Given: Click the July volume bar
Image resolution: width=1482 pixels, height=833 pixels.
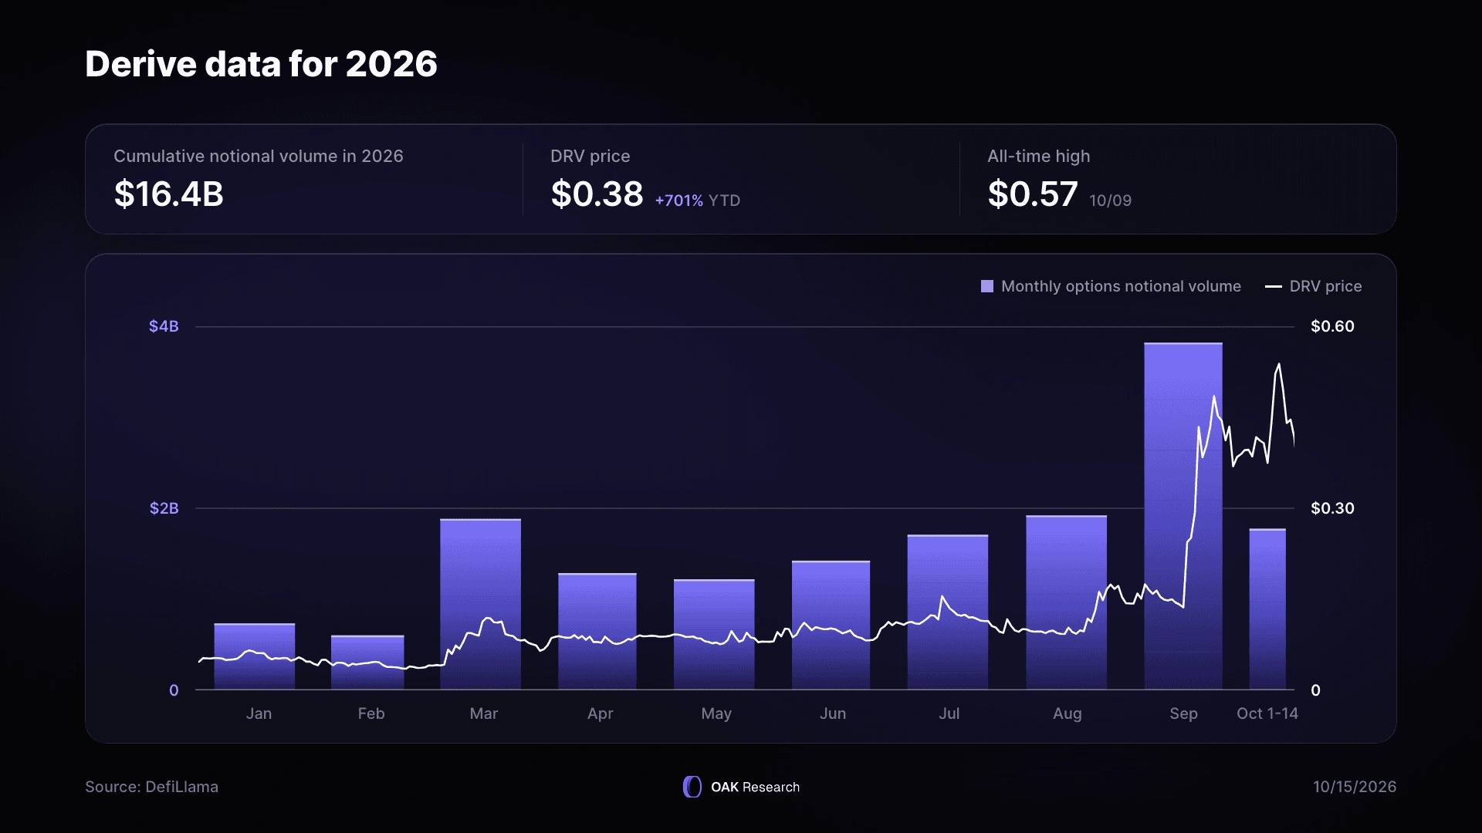Looking at the screenshot, I should pyautogui.click(x=948, y=612).
